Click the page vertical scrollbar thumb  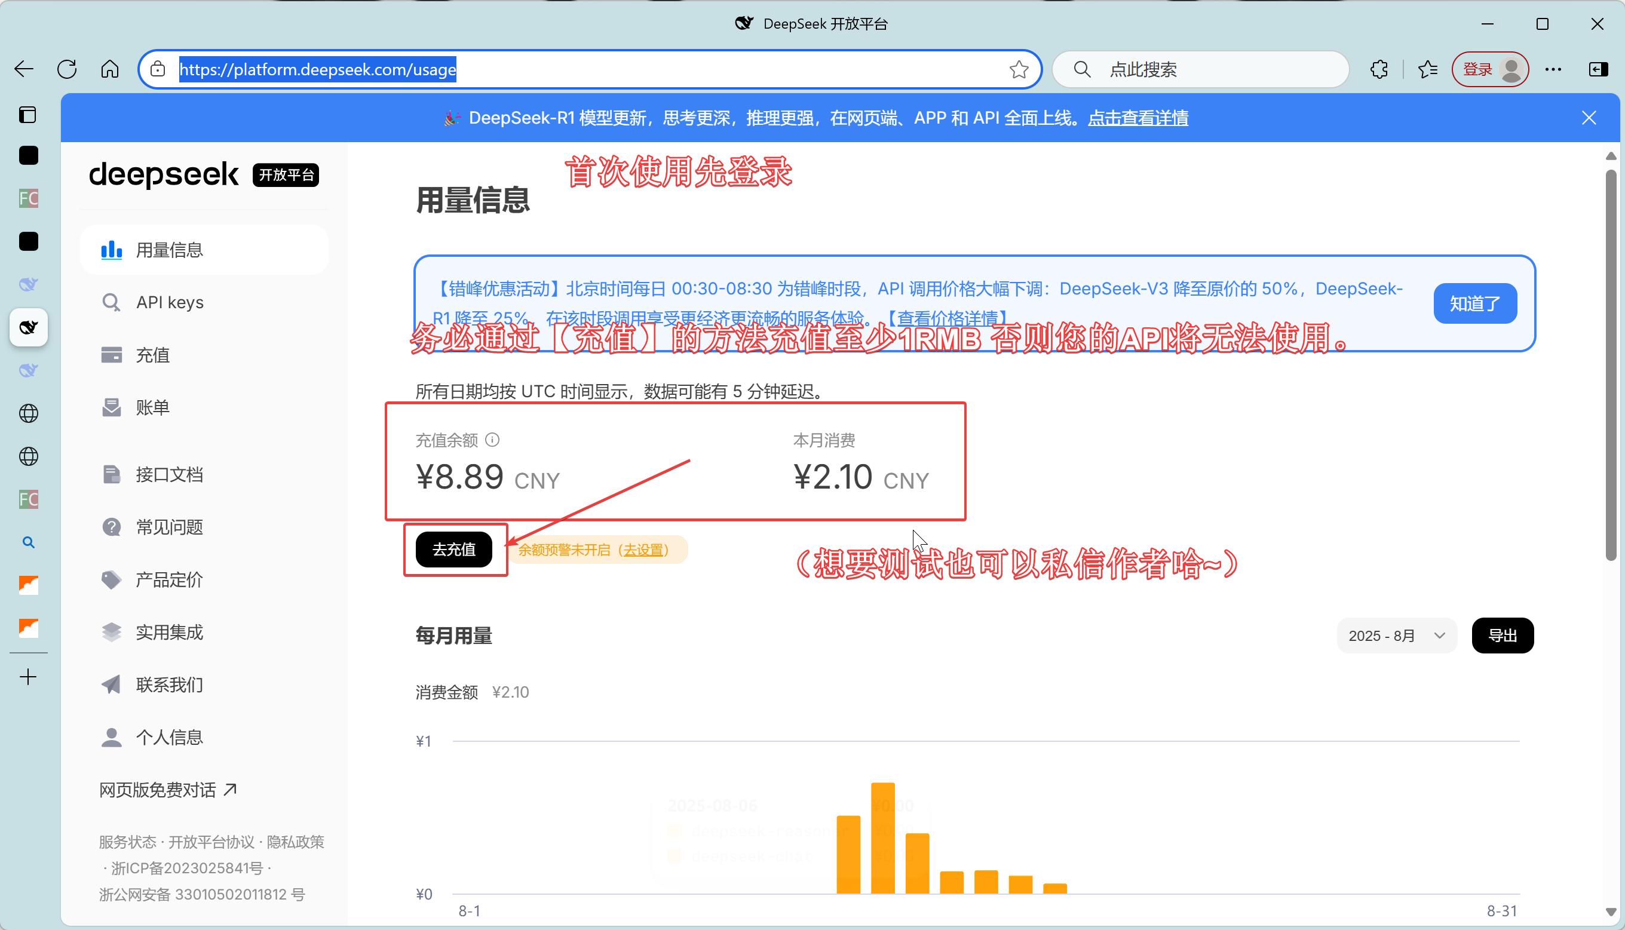pos(1611,366)
